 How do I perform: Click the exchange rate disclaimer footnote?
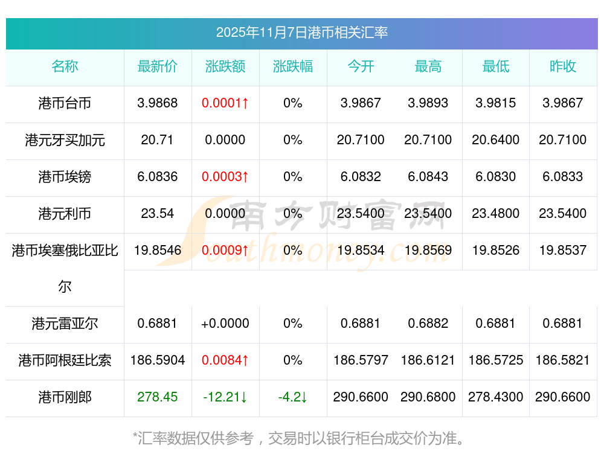[x=300, y=438]
